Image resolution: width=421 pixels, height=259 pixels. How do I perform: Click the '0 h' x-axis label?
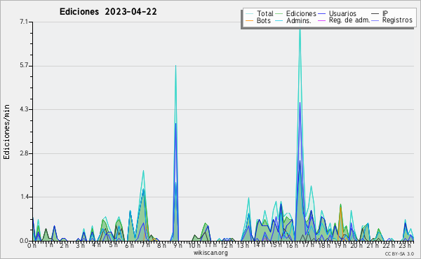pos(32,245)
